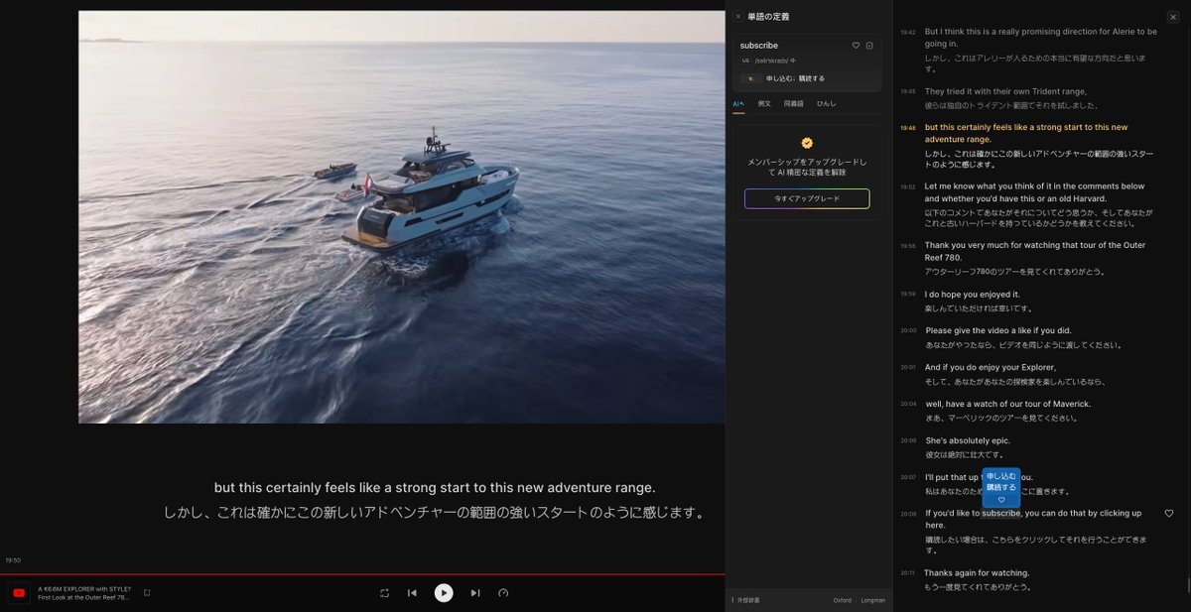The width and height of the screenshot is (1191, 612).
Task: Open the playback speed control
Action: click(503, 593)
